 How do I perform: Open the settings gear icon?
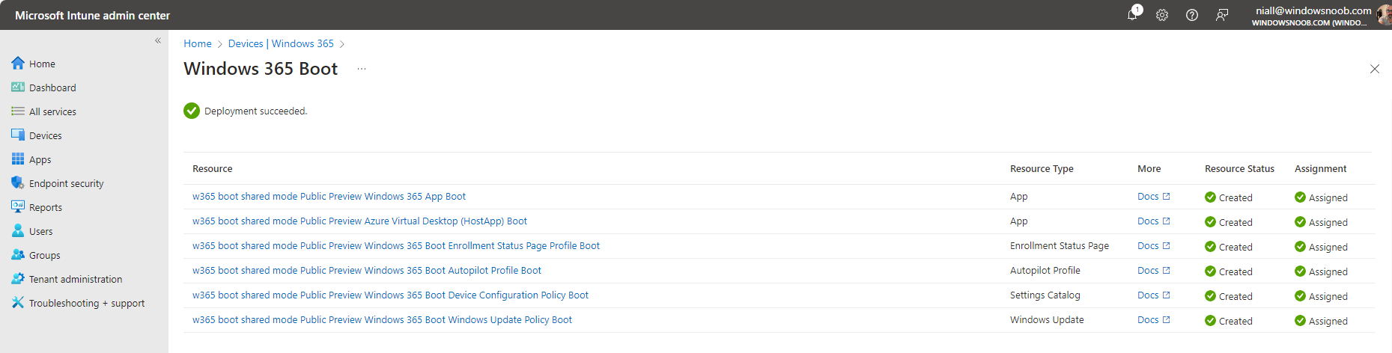coord(1162,15)
